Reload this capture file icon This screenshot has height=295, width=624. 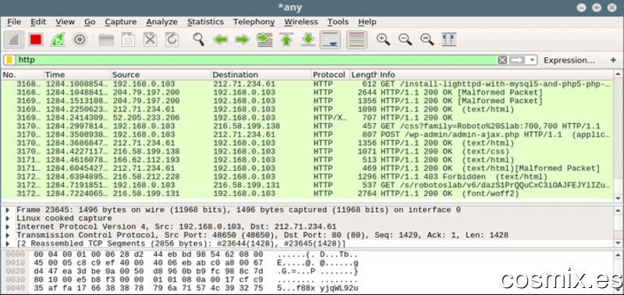[x=172, y=40]
